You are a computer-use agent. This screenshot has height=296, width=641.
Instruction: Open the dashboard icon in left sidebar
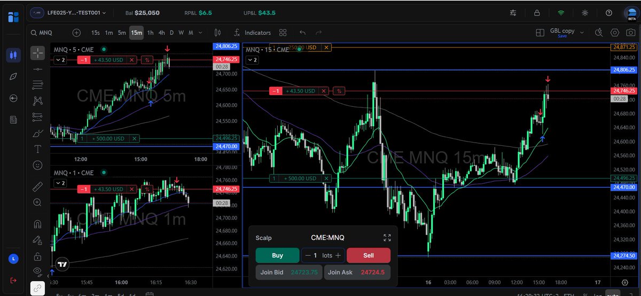tap(13, 16)
